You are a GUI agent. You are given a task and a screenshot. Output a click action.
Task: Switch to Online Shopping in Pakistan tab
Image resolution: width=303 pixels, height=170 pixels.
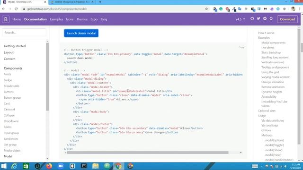pyautogui.click(x=72, y=2)
